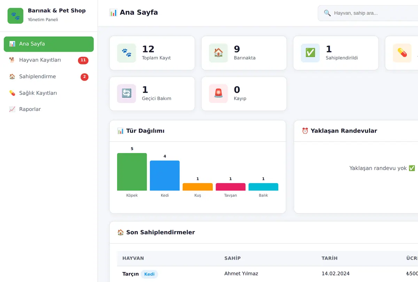418x282 pixels.
Task: Click the checkmark icon on Sahiplendirildi card
Action: coord(310,53)
